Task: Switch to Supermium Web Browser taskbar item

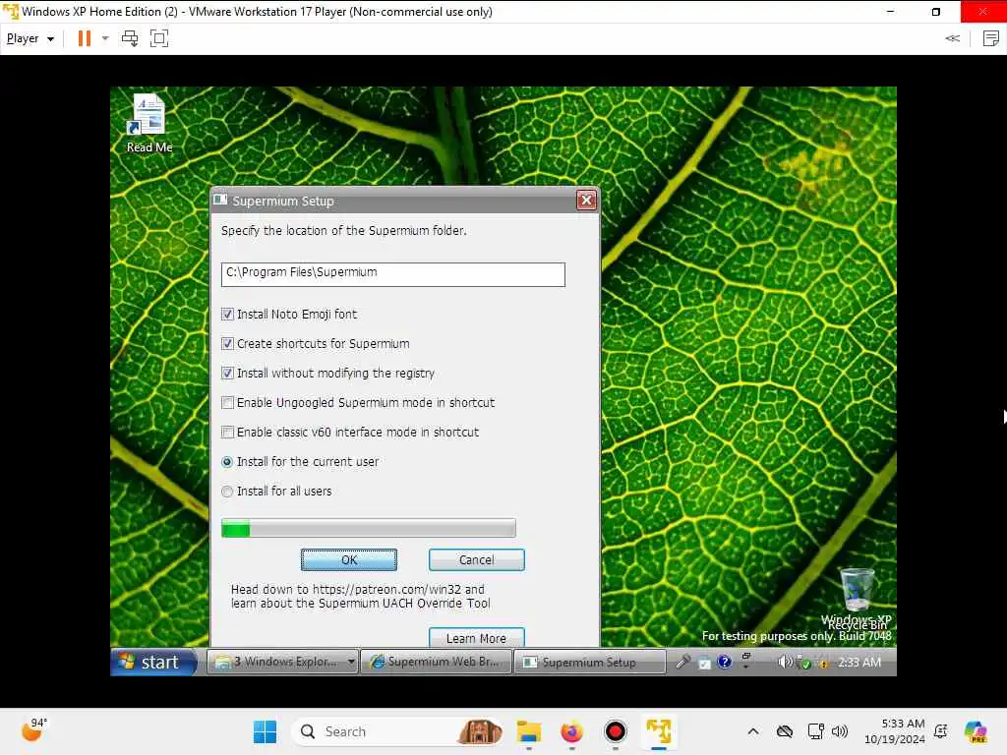Action: 437,662
